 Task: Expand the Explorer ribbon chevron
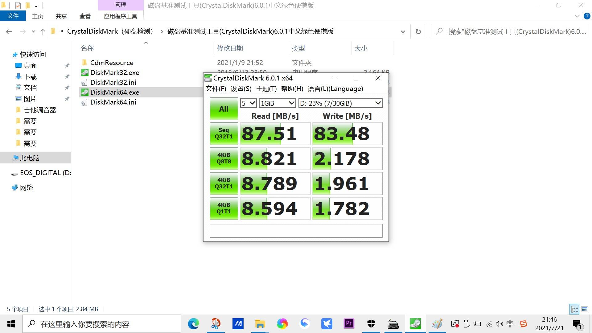pos(577,16)
